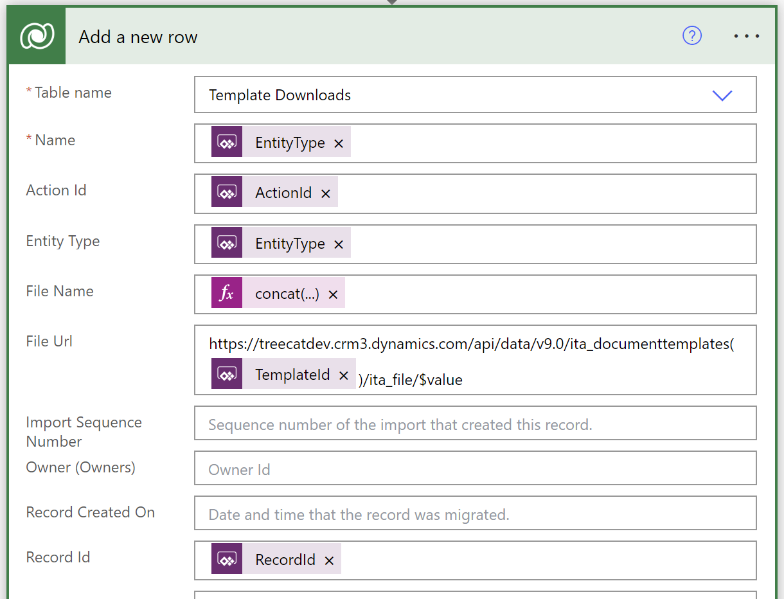Click the Action Id field label

pyautogui.click(x=56, y=190)
